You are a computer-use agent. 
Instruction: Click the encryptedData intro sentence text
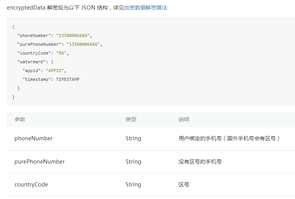(65, 8)
